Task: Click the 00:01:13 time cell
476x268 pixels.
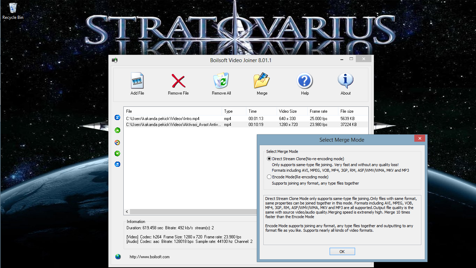Action: (x=256, y=118)
